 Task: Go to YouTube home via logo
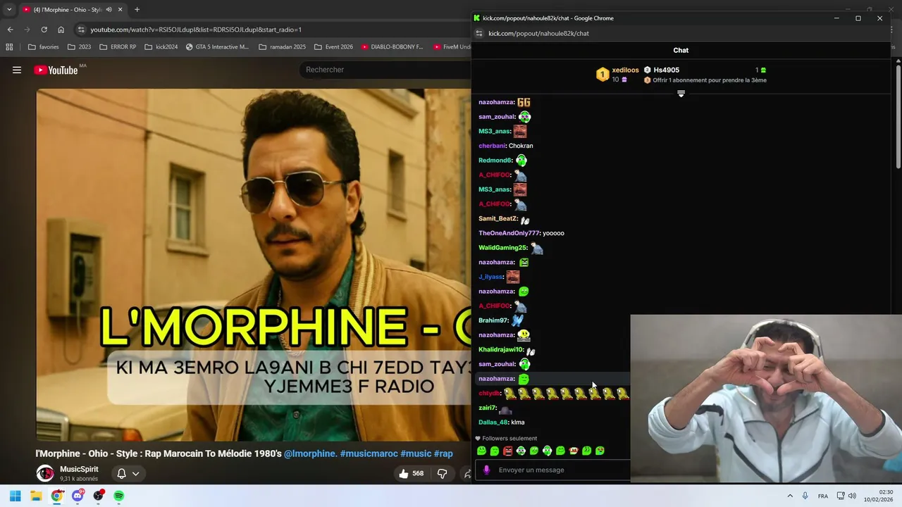pyautogui.click(x=56, y=70)
